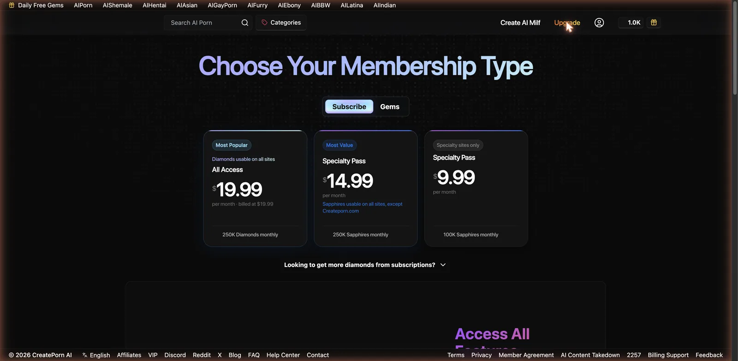Open the Discord footer link
This screenshot has width=738, height=361.
175,355
